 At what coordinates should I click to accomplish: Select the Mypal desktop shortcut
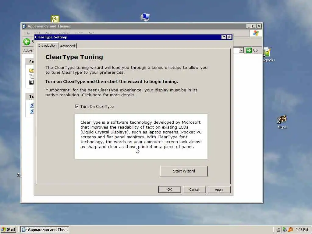pos(282,122)
